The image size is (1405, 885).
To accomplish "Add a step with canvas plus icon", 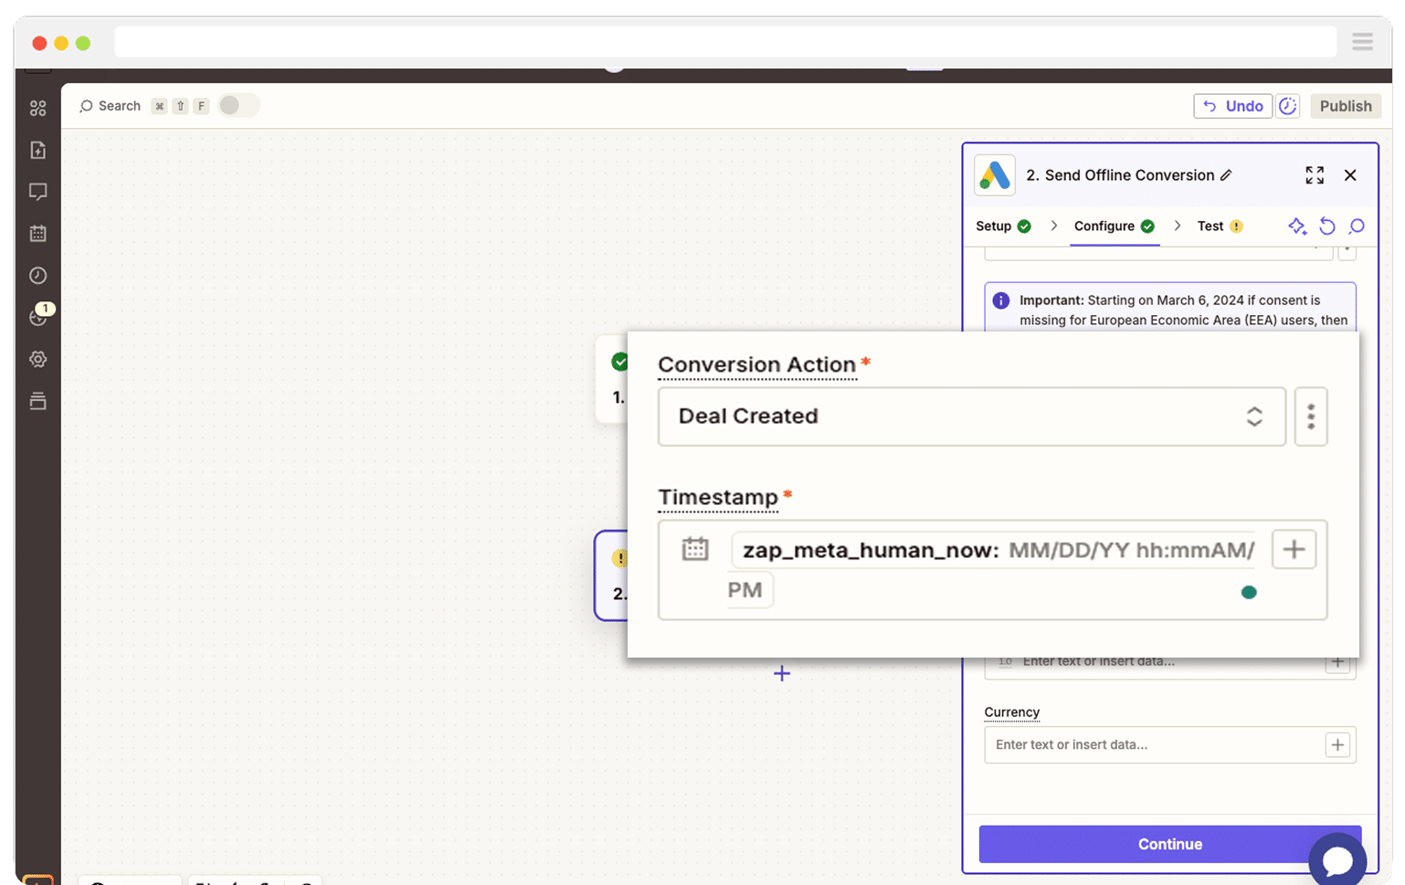I will tap(782, 674).
